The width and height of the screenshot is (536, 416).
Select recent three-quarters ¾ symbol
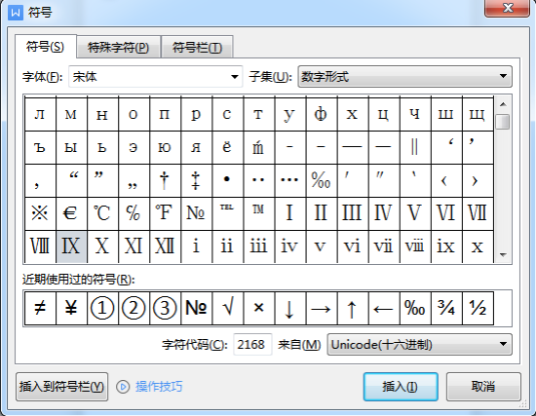tap(446, 308)
